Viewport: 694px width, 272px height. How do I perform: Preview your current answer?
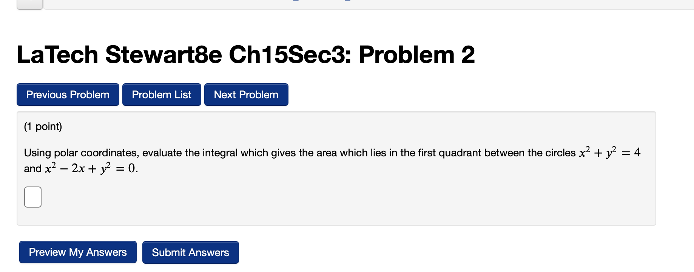pyautogui.click(x=77, y=252)
